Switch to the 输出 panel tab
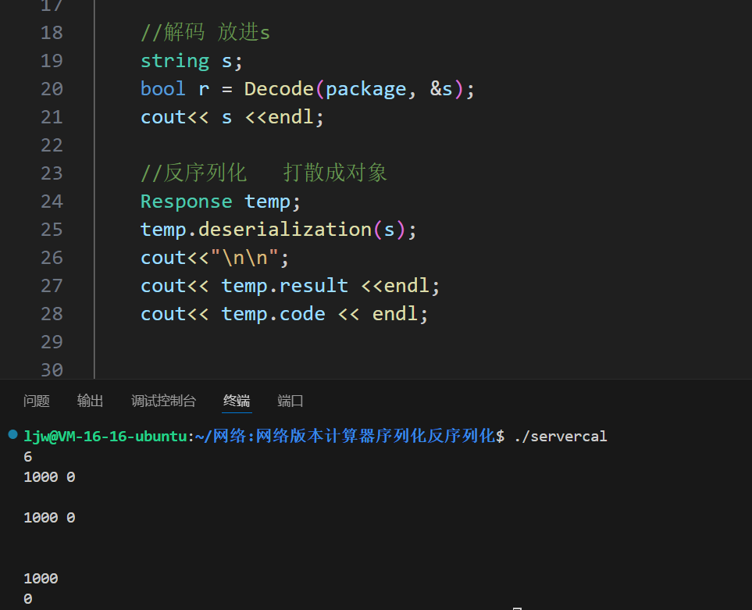 coord(90,401)
